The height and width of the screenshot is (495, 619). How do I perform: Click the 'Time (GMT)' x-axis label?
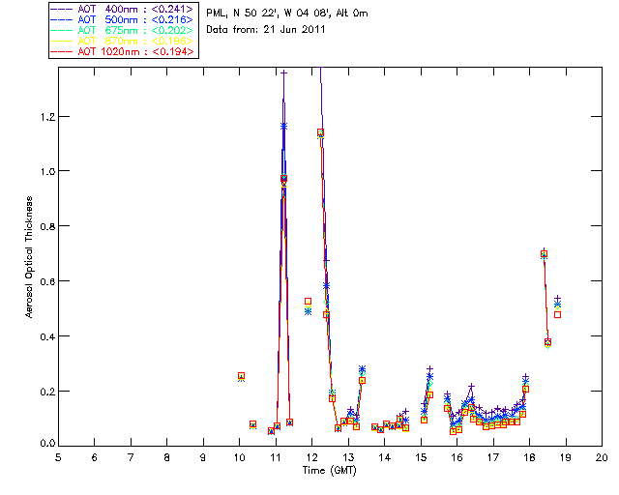329,471
